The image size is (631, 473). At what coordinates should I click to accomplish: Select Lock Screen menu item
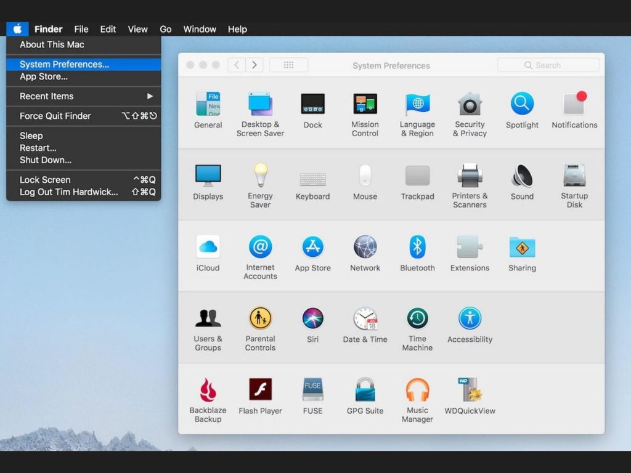84,179
